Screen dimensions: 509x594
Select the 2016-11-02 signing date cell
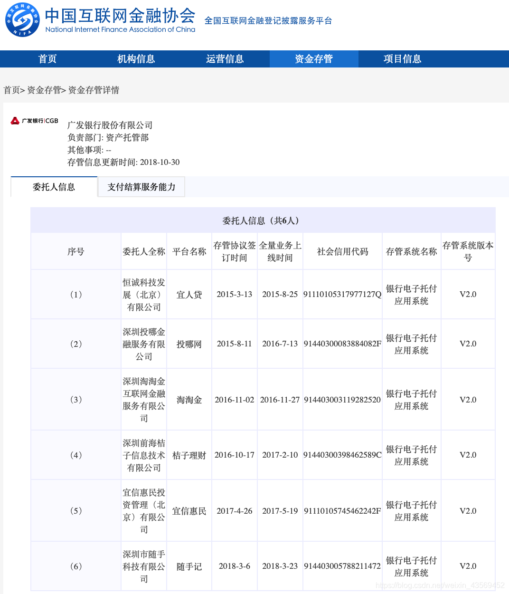pos(235,400)
